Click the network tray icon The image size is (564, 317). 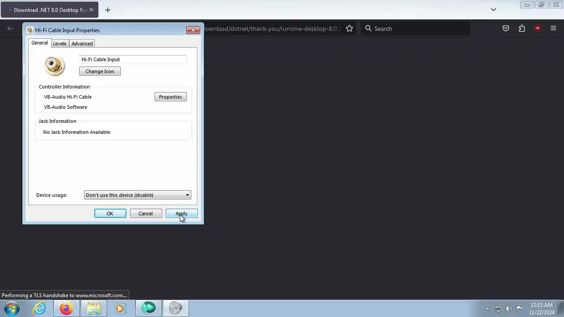click(x=498, y=309)
